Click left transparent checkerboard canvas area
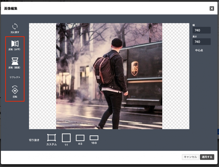Viewport: 219px width, 167px height. 42,76
